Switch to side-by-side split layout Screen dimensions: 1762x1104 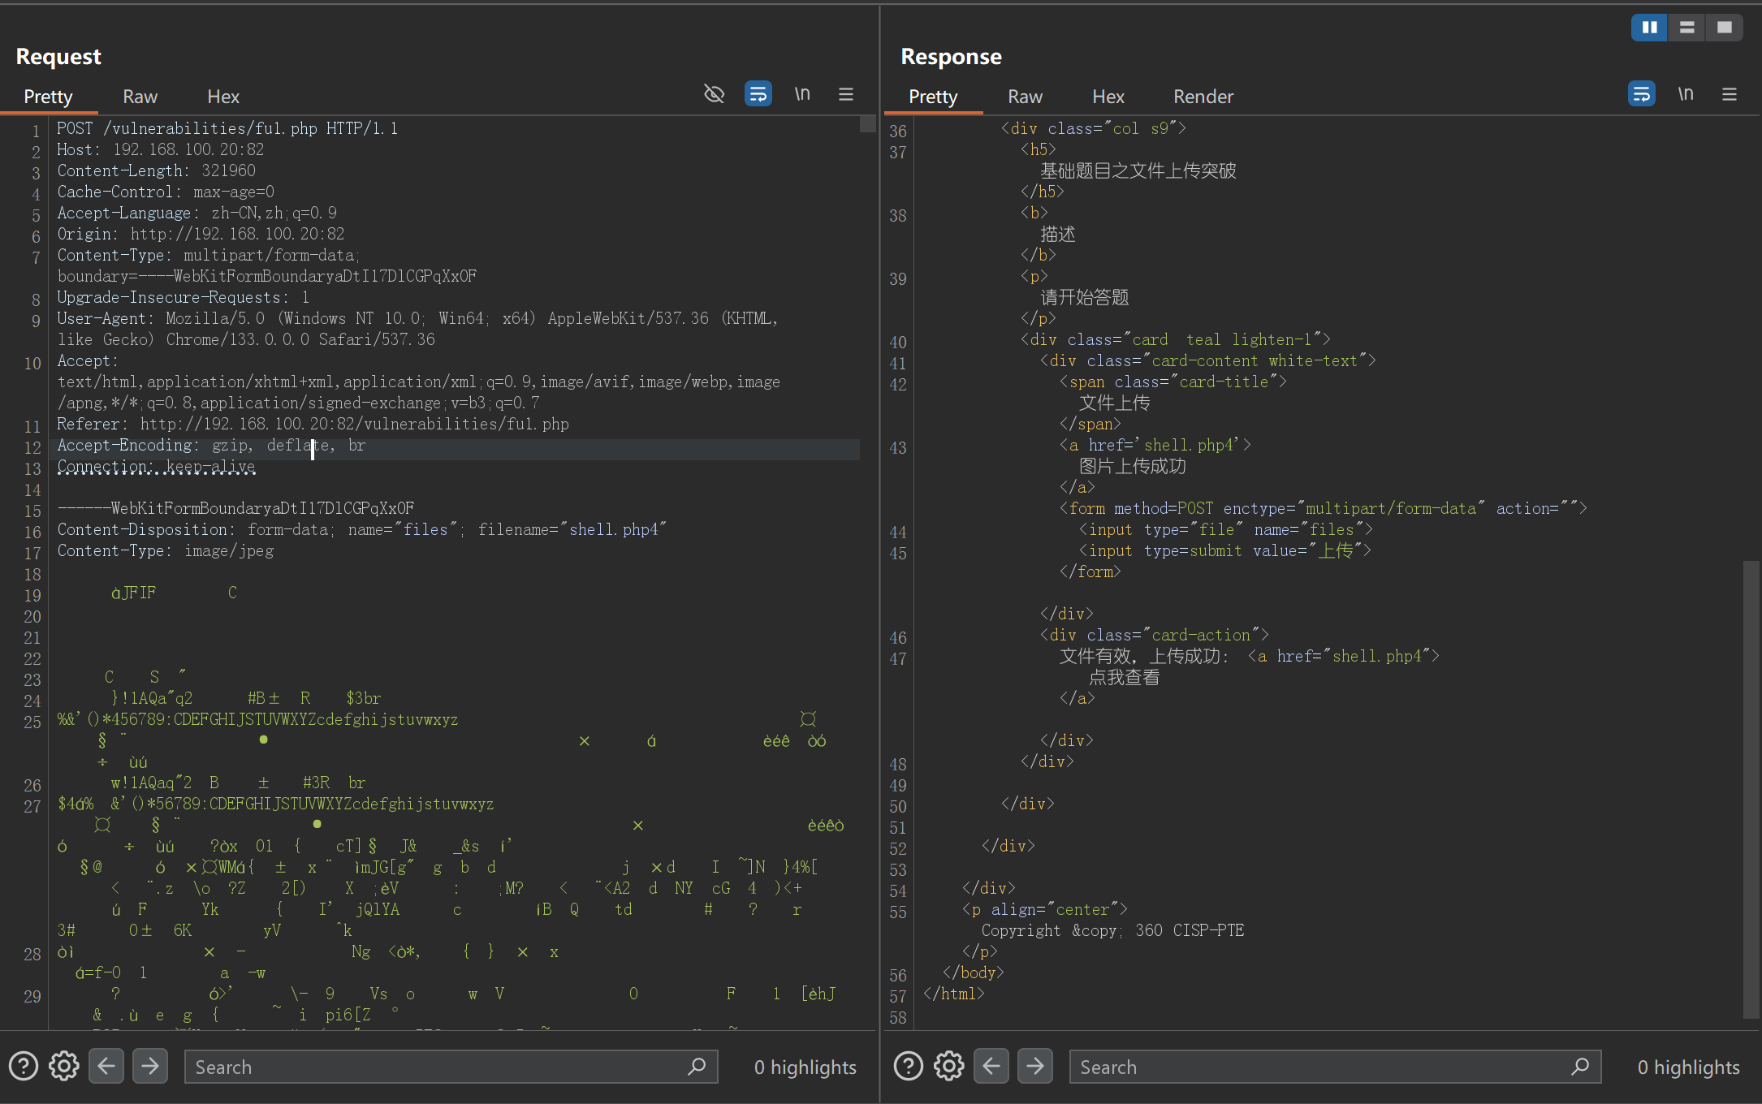(1649, 28)
